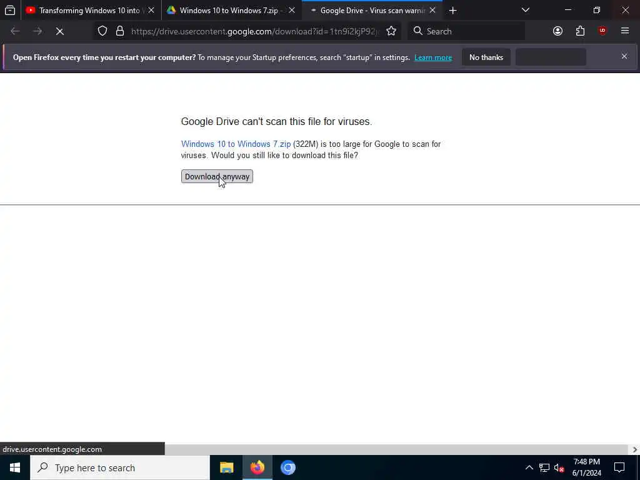Expand the list all tabs dropdown
The width and height of the screenshot is (640, 480).
coord(525,10)
